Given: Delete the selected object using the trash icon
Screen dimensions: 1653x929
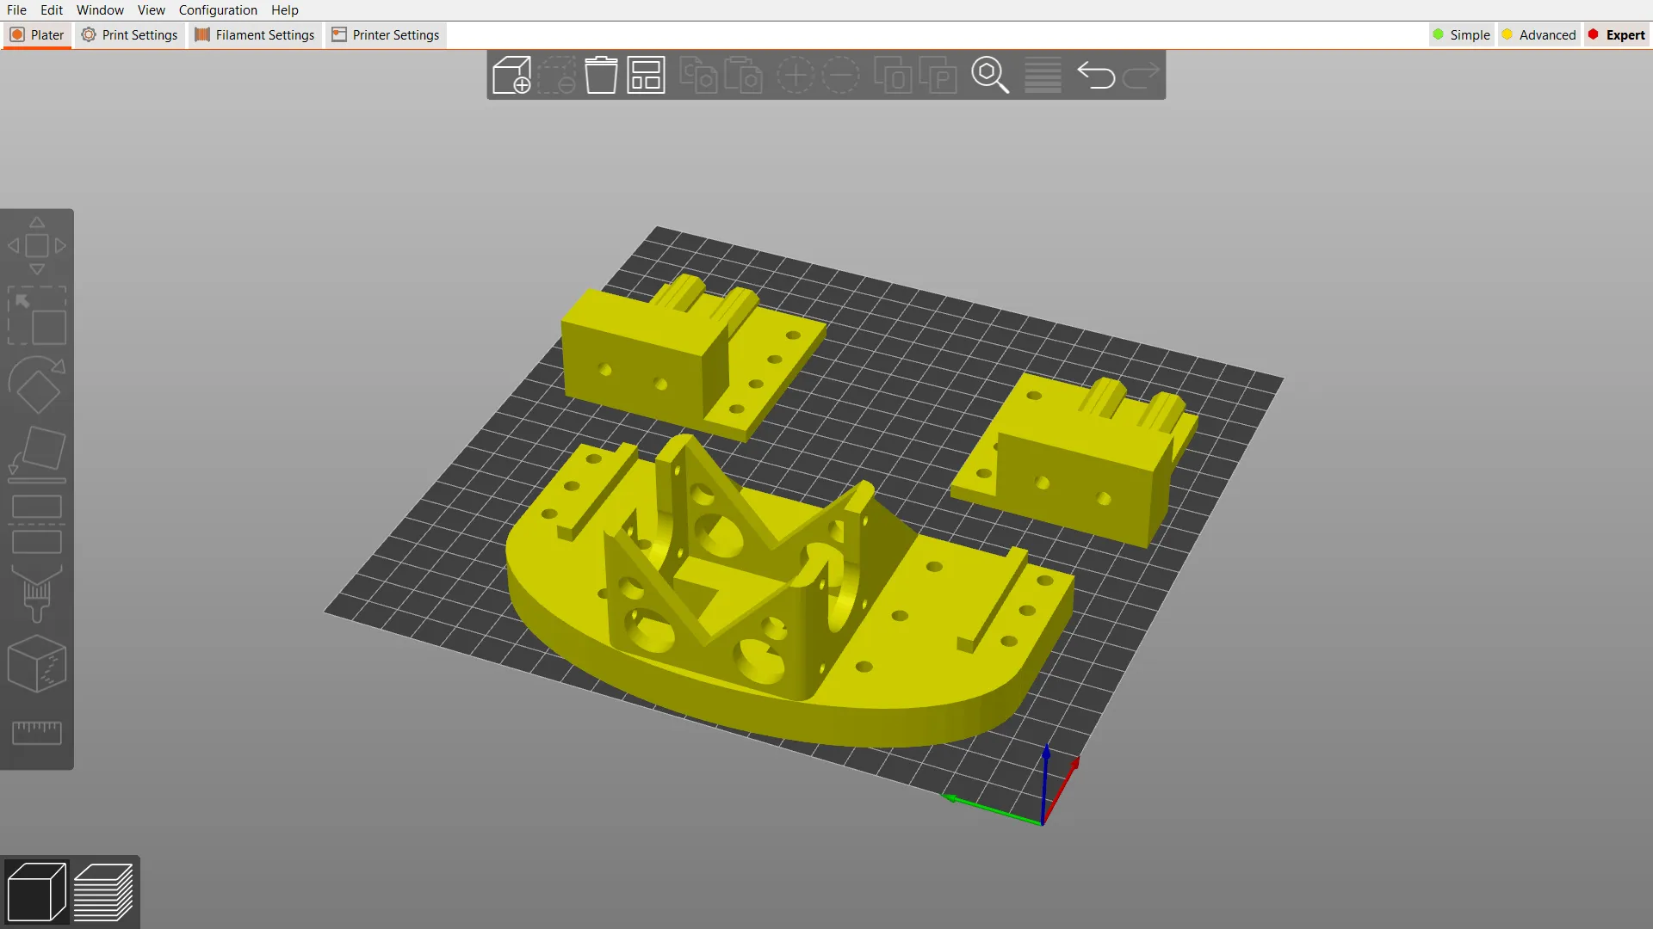Looking at the screenshot, I should point(601,75).
